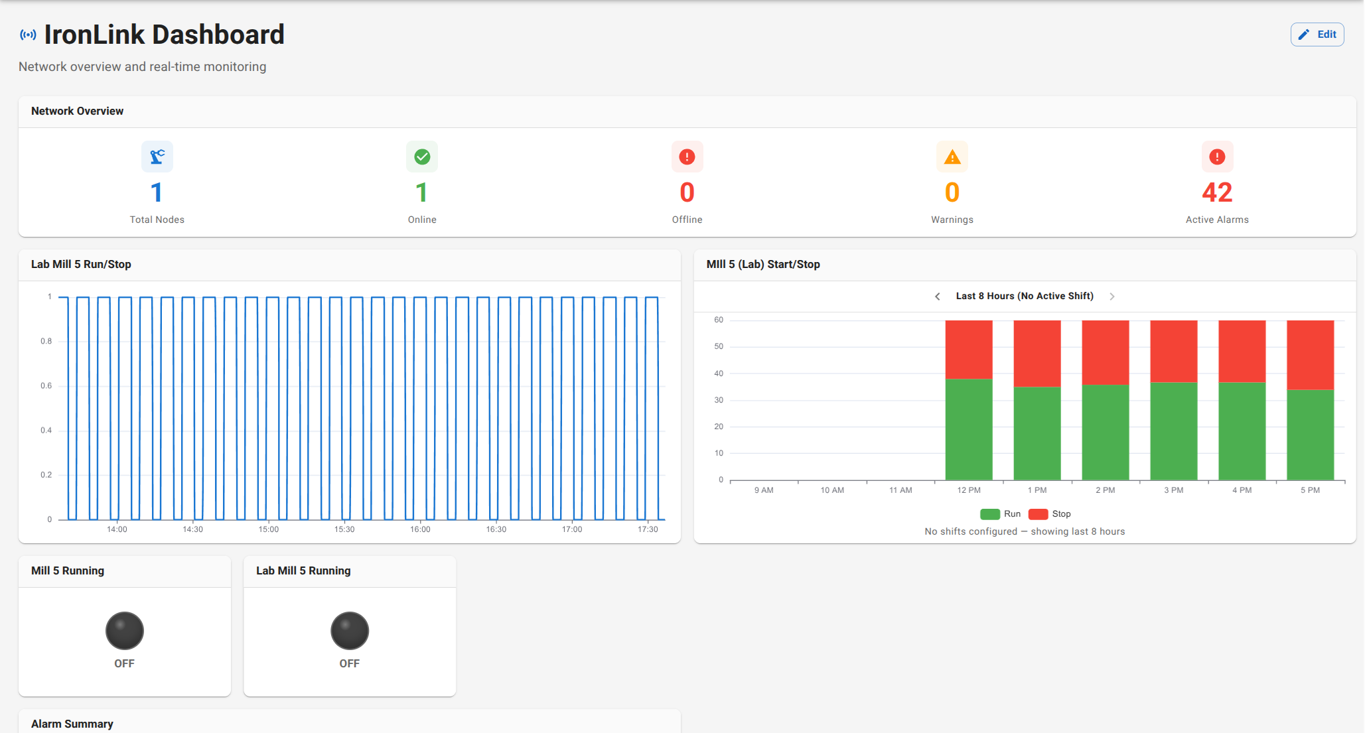Click the green Run legend swatch
1365x733 pixels.
(989, 513)
